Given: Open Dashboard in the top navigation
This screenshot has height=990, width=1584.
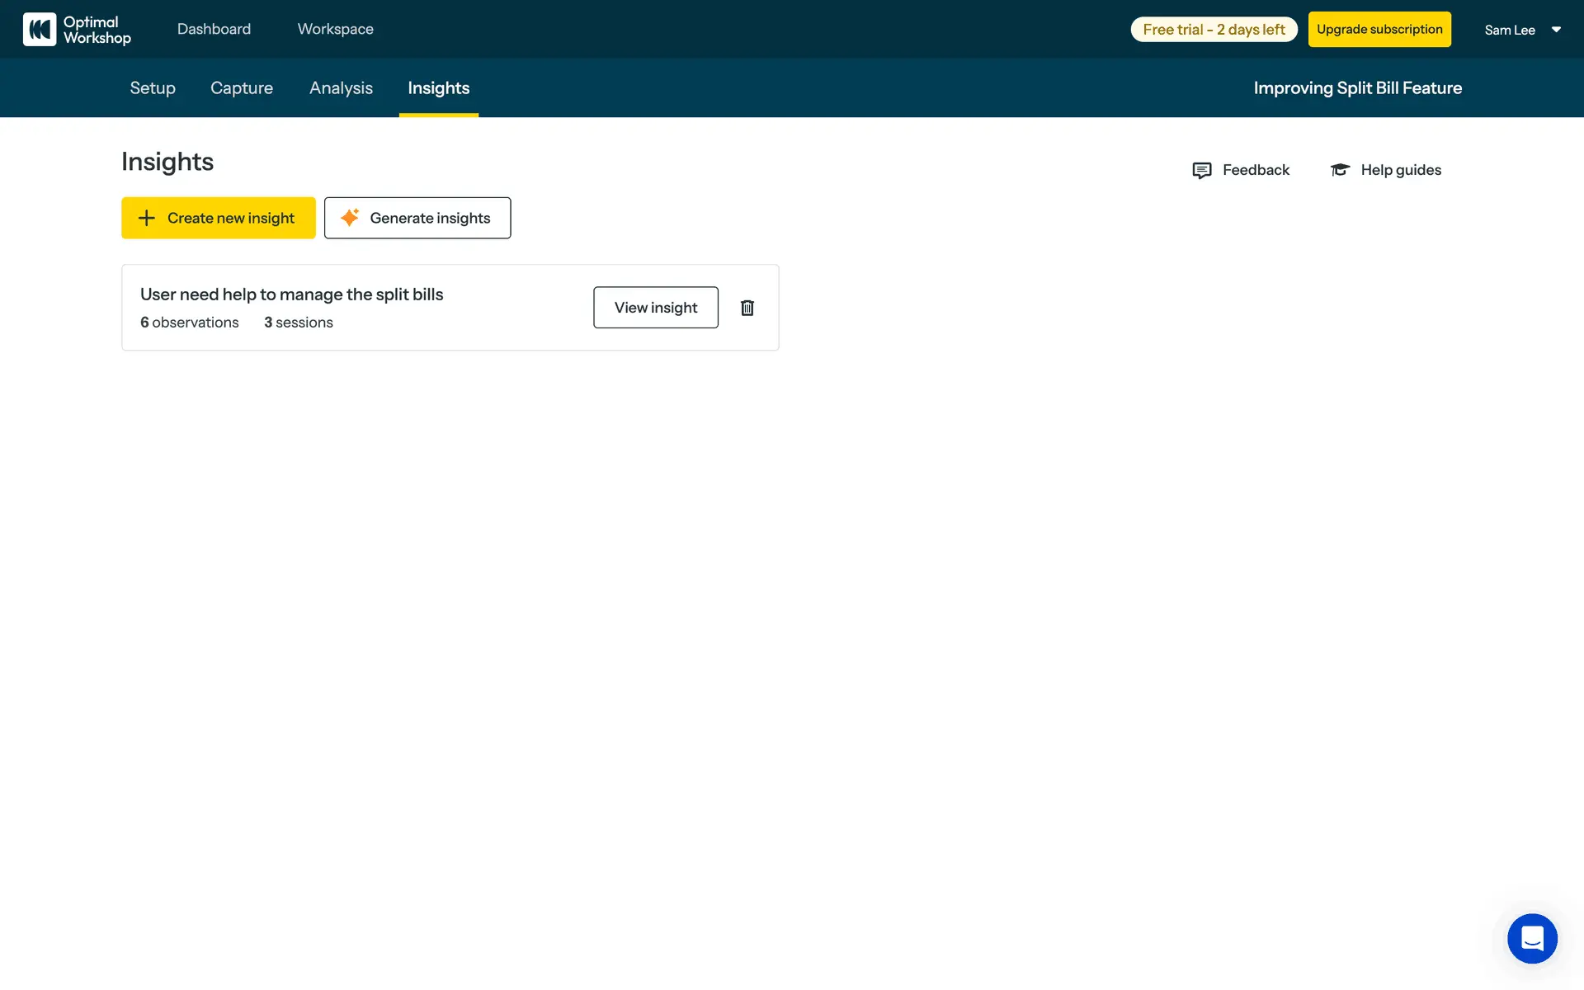Looking at the screenshot, I should (214, 29).
